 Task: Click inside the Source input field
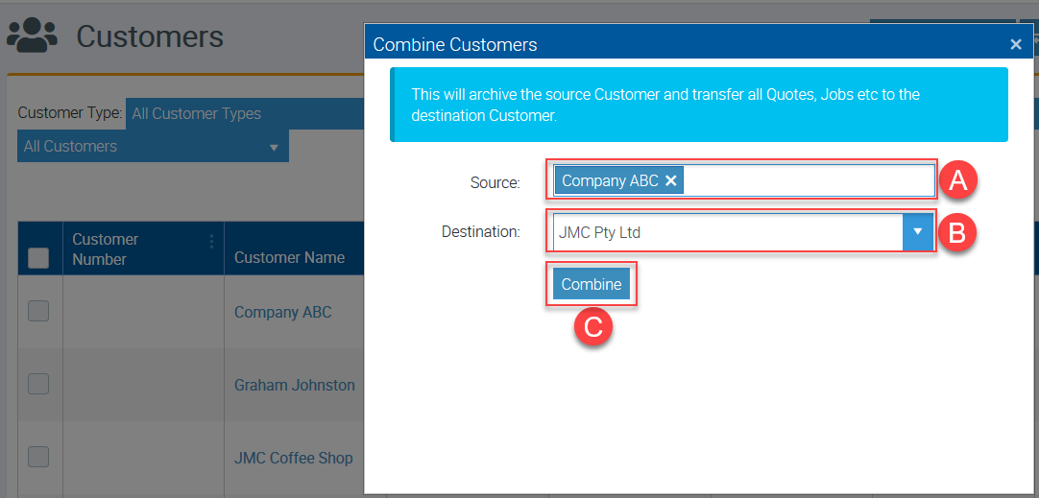pos(807,180)
